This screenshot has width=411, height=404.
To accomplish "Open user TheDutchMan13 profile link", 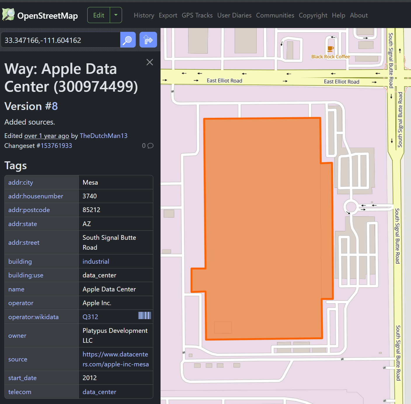I will (103, 136).
